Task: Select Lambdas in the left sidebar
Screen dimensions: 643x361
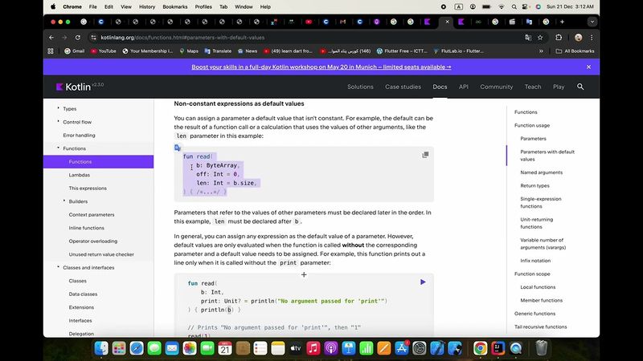Action: tap(80, 175)
